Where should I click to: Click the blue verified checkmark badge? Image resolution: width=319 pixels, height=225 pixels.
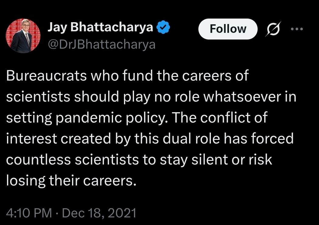click(163, 28)
